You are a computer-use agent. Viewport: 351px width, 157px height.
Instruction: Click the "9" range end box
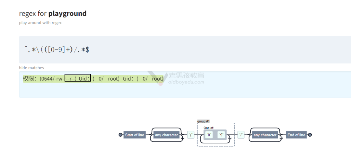pyautogui.click(x=221, y=135)
